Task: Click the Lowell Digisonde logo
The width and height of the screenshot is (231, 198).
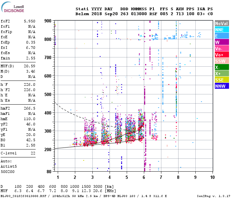Action: tap(13, 7)
